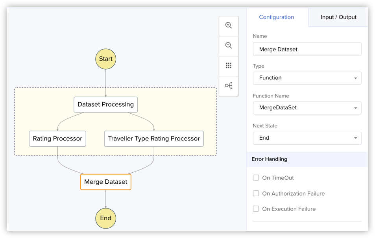Image resolution: width=375 pixels, height=238 pixels.
Task: Check On Authorization Failure option
Action: 256,194
